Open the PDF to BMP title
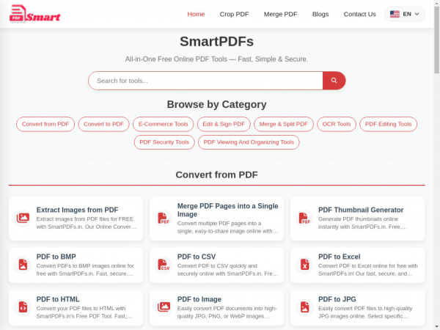Image resolution: width=440 pixels, height=330 pixels. coord(56,257)
